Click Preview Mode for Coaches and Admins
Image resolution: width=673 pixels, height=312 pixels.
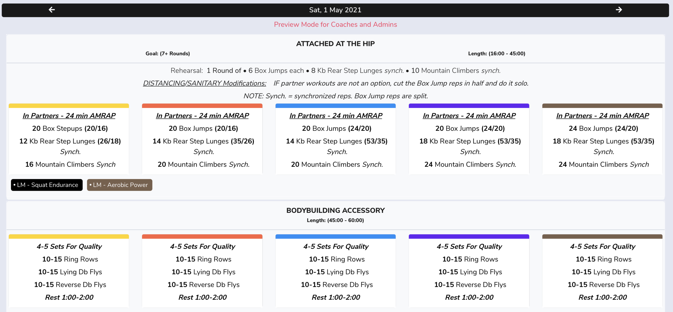[335, 25]
